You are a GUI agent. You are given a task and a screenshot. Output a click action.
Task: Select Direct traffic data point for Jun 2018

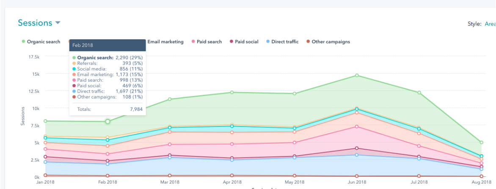pyautogui.click(x=357, y=155)
